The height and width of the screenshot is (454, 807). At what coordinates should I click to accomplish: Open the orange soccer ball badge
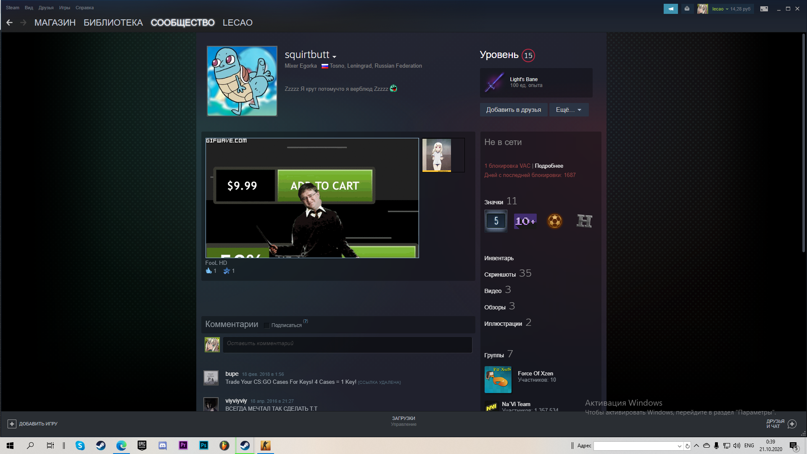tap(555, 221)
